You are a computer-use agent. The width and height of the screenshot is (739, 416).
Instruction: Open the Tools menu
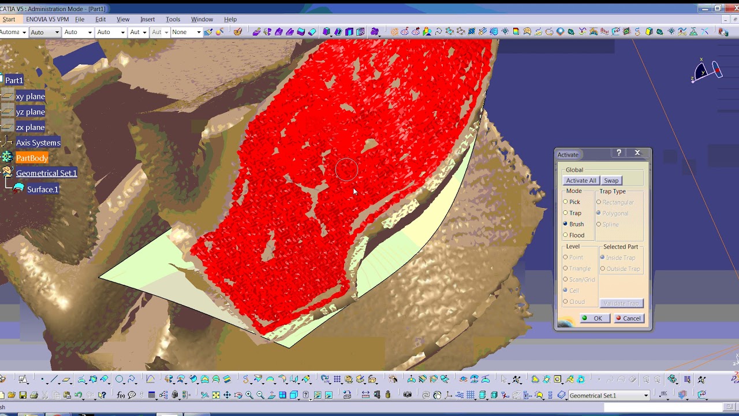click(173, 19)
